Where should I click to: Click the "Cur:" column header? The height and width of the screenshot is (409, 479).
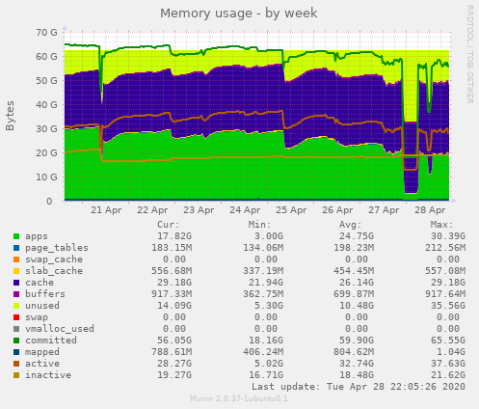[169, 225]
